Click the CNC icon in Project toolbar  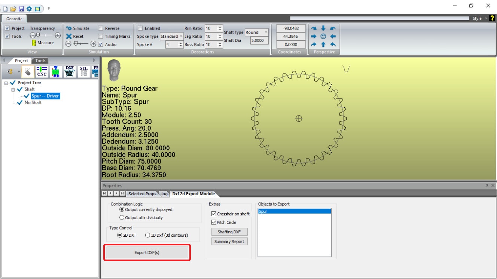tap(42, 71)
